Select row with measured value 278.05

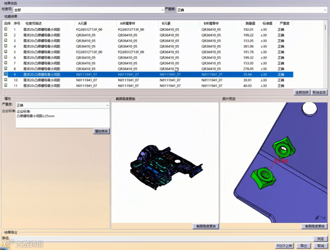(148, 69)
